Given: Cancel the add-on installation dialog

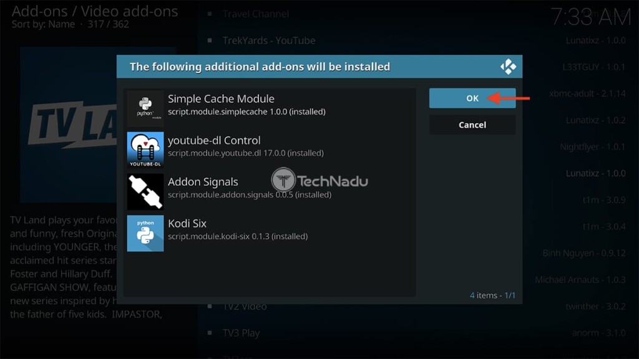Looking at the screenshot, I should 472,125.
